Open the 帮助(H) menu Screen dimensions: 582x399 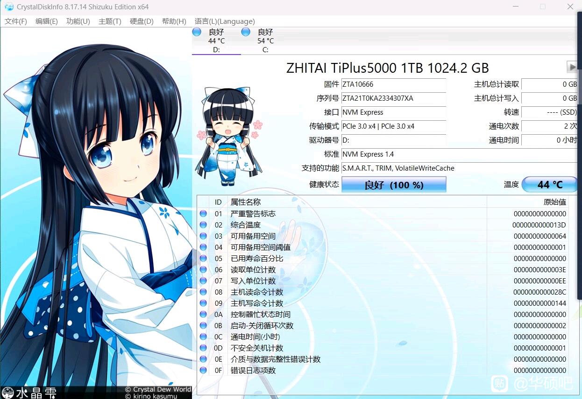[174, 21]
